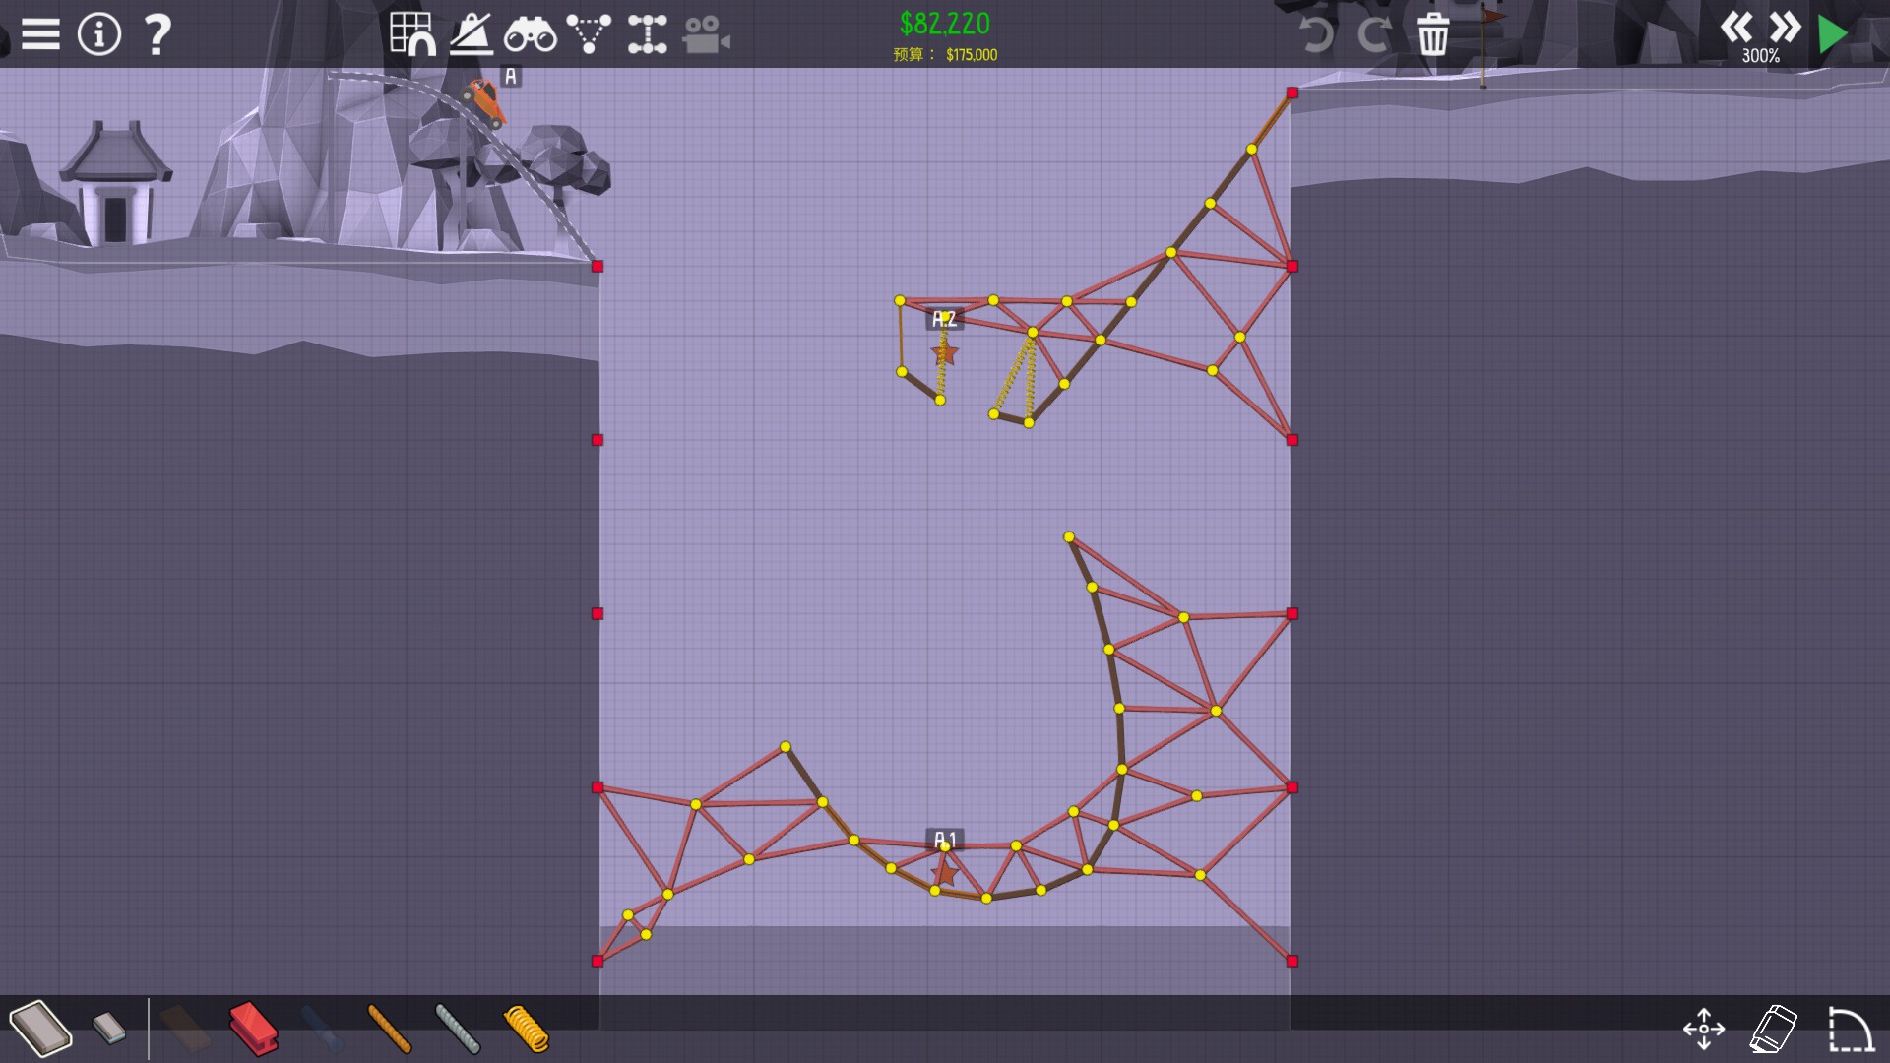
Task: Select the gray steel cable material
Action: point(457,1029)
